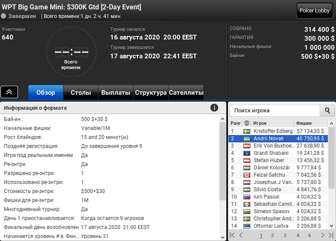Viewport: 336px width, 241px height.
Task: Open the Столы tab
Action: 81,92
